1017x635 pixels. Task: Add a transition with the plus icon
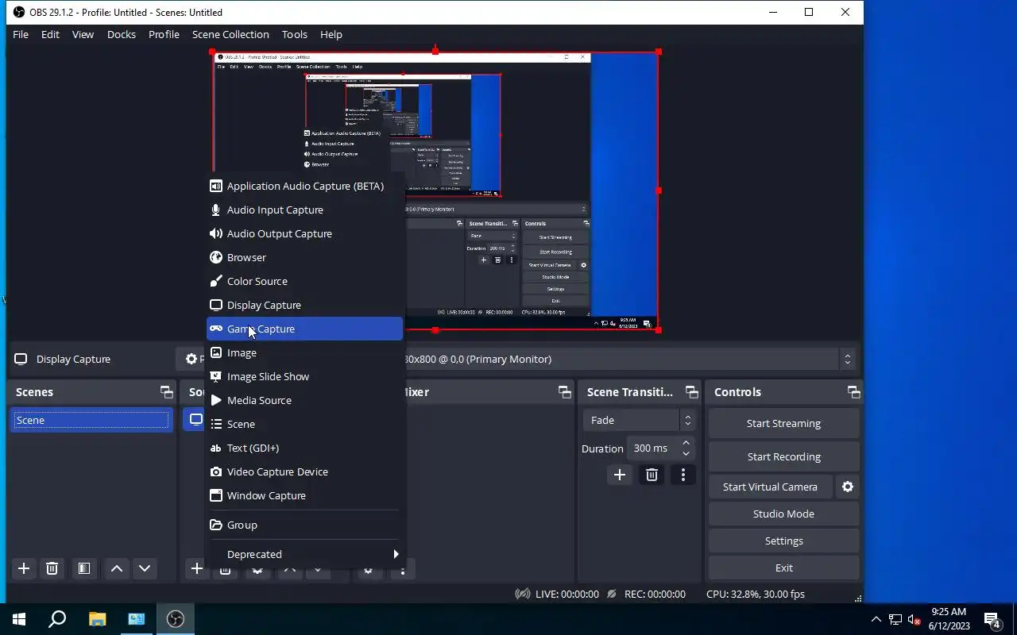coord(620,475)
